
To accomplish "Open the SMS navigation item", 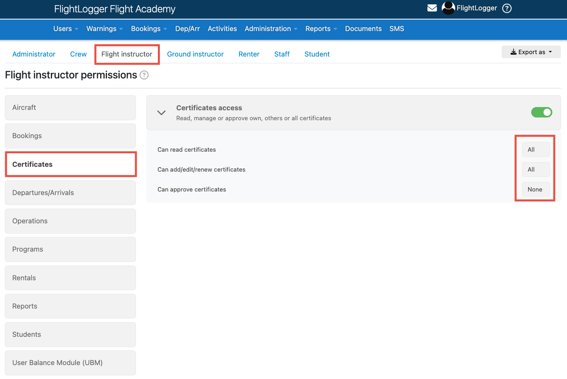I will point(396,29).
